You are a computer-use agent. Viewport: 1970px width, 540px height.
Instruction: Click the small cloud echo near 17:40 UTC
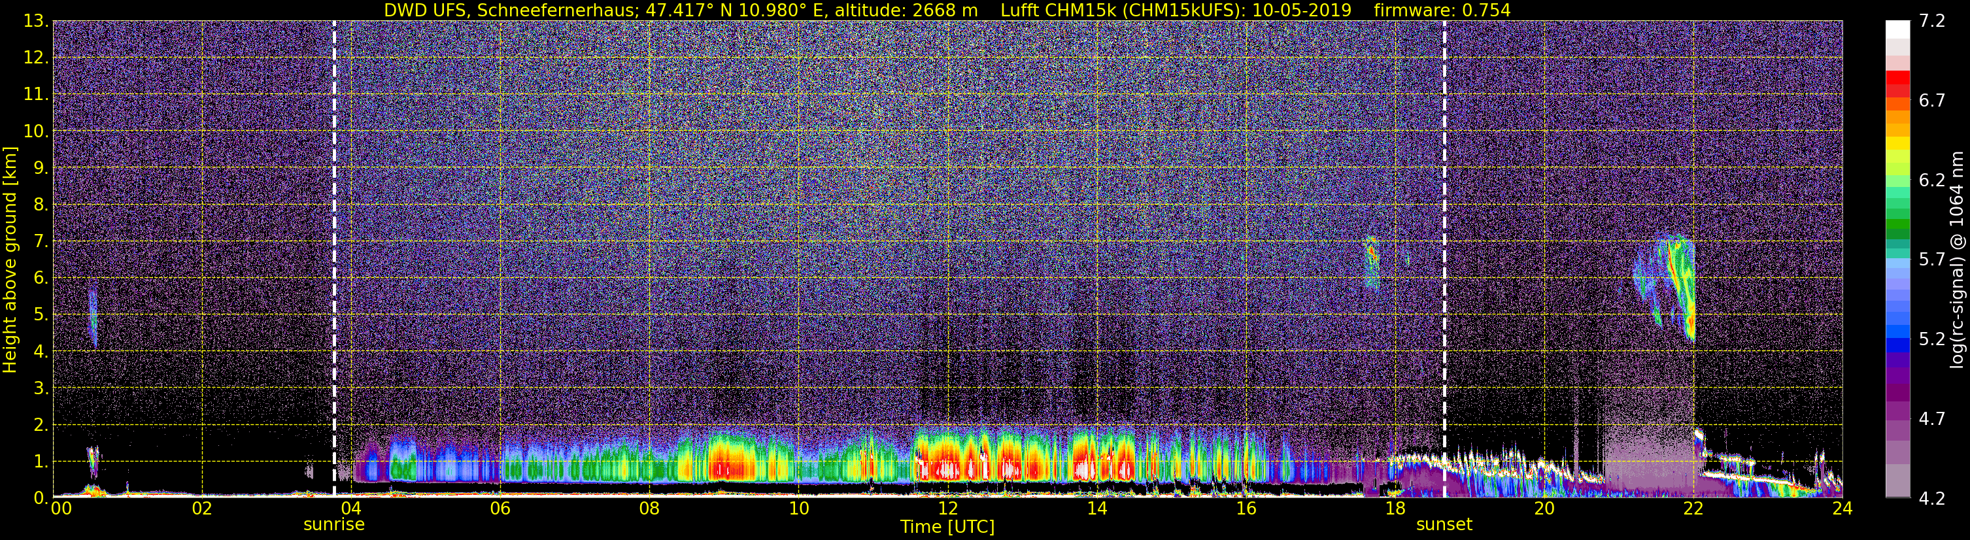(1372, 264)
